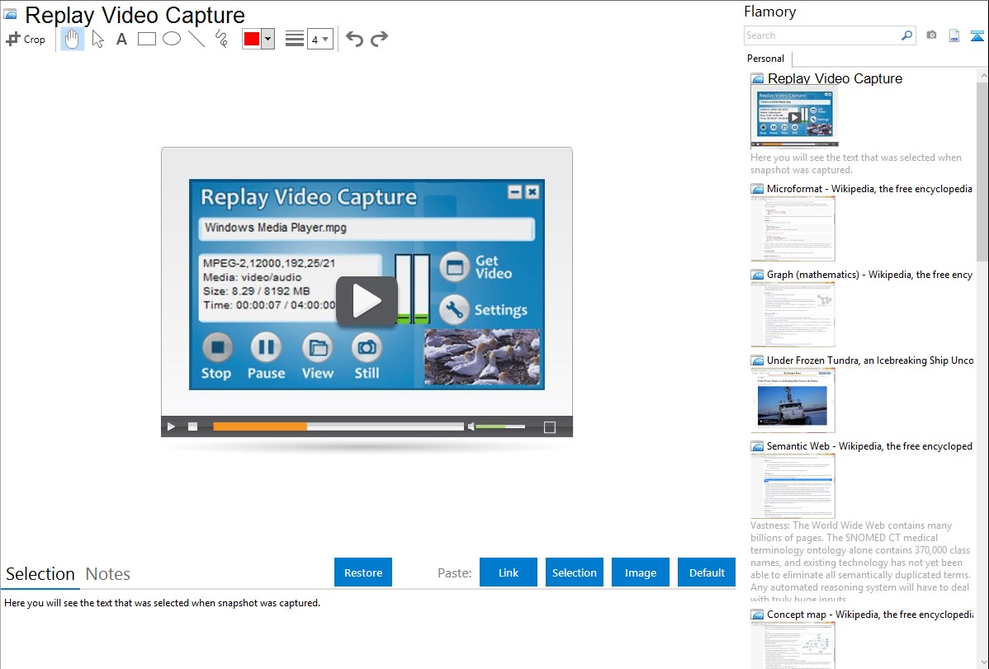Image resolution: width=989 pixels, height=669 pixels.
Task: Open the Personal tab
Action: [765, 59]
